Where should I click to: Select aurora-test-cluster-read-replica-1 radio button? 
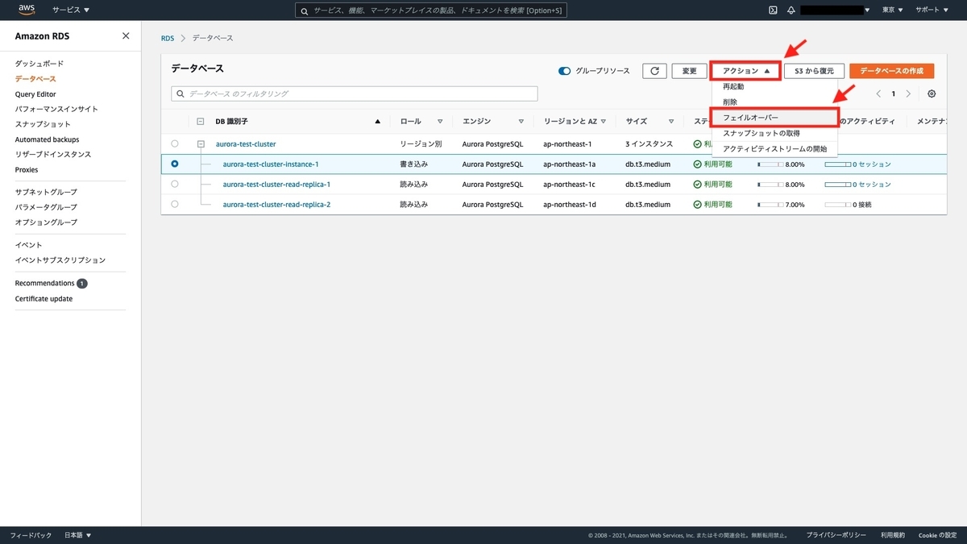tap(175, 184)
